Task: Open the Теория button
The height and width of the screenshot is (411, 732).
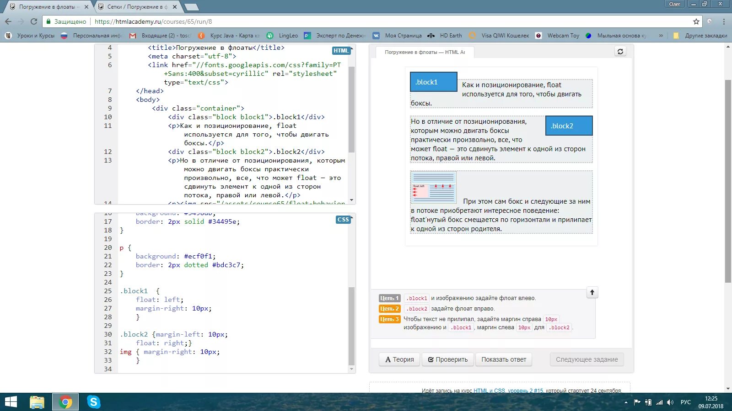Action: pos(399,359)
